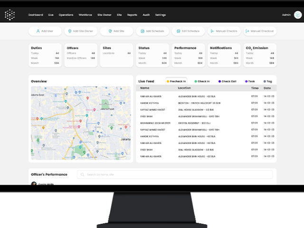
Task: Click the location icon in Add Site
Action: [110, 31]
